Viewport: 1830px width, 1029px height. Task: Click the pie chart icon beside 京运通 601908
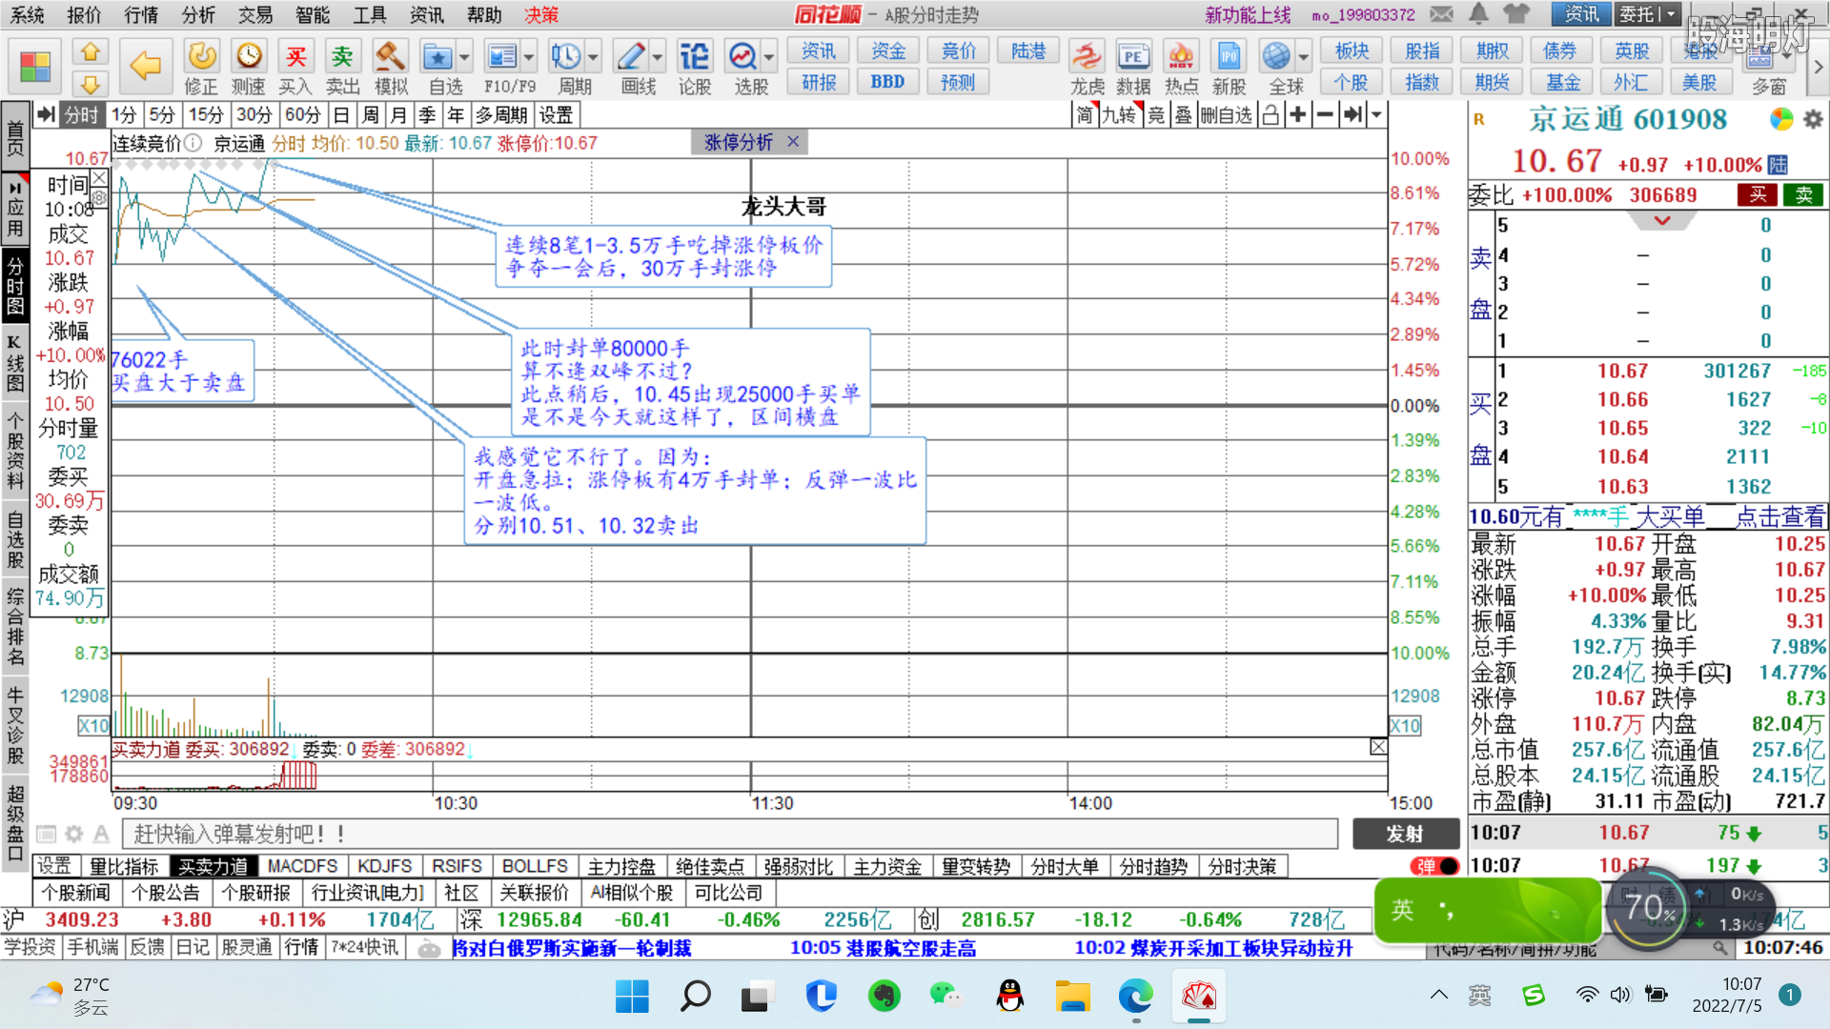[x=1780, y=119]
